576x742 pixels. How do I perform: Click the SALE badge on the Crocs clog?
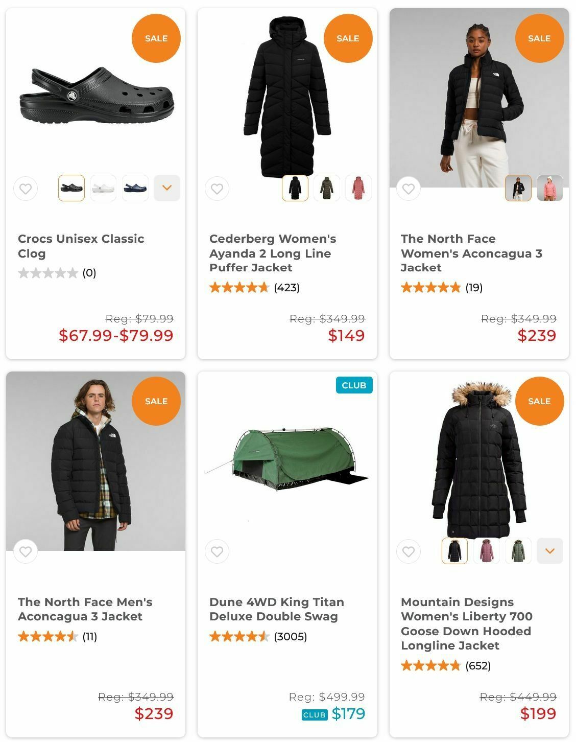(x=156, y=38)
